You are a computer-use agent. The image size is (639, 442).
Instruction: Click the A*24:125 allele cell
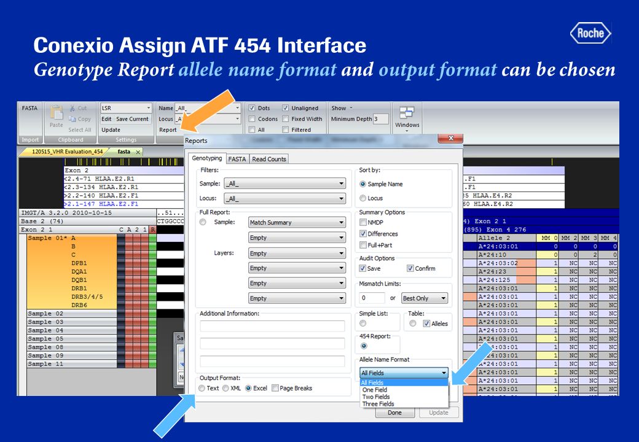(x=506, y=279)
